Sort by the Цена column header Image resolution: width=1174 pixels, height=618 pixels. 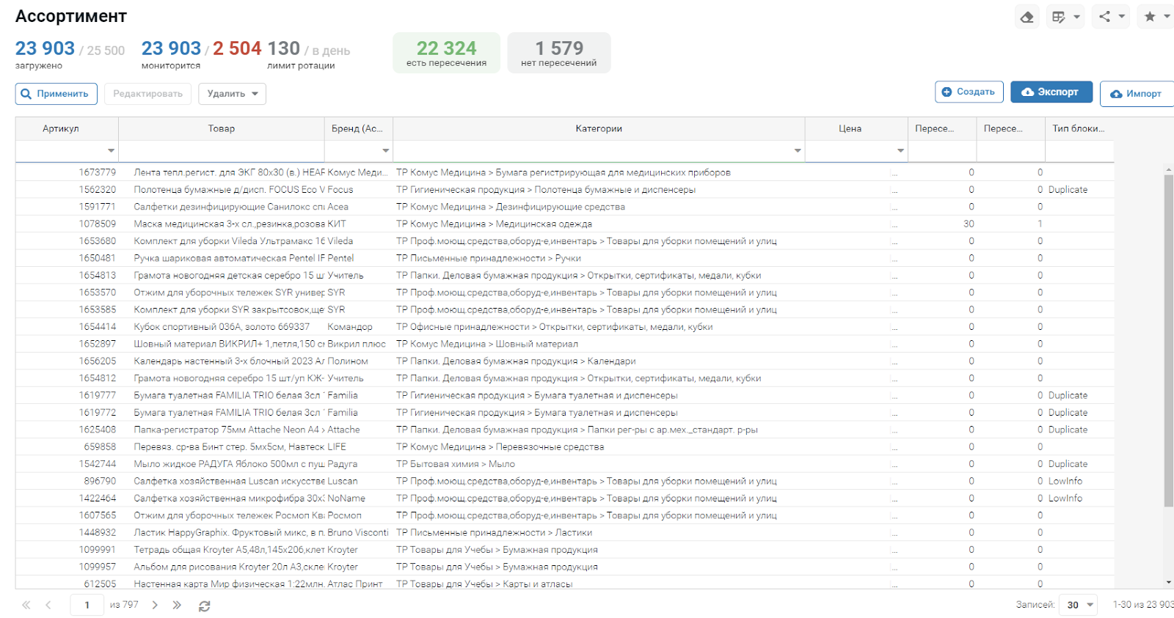[x=850, y=128]
